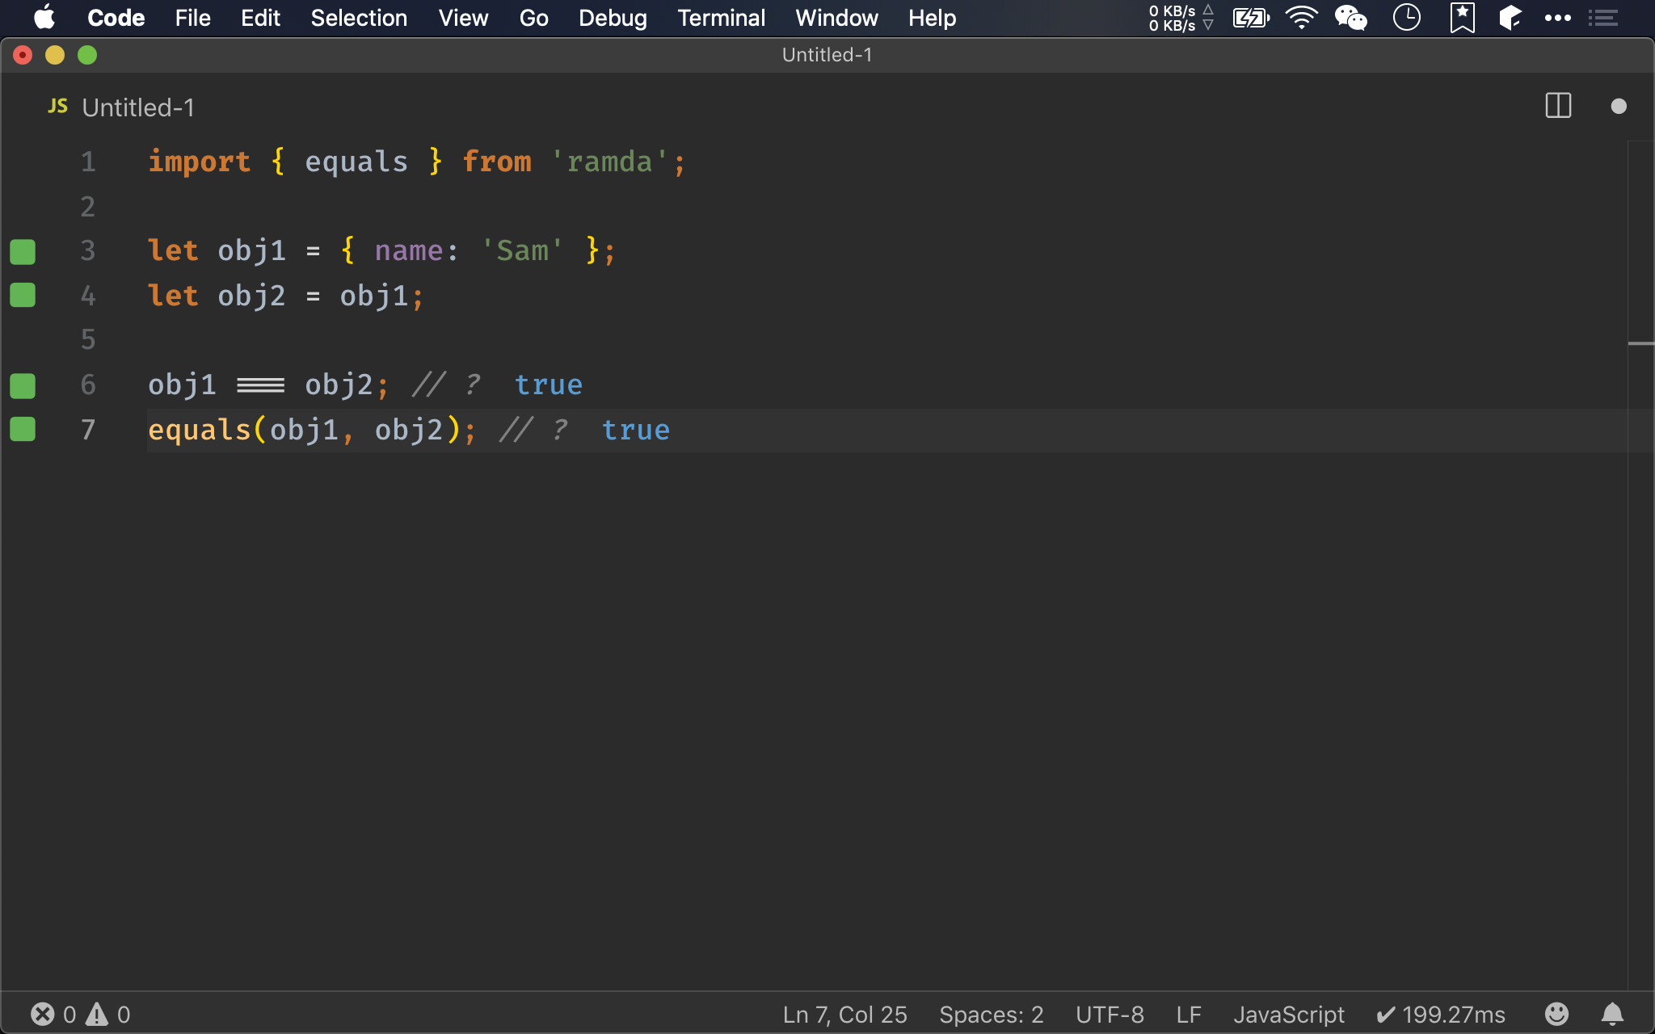Open the Debug menu
Screen dimensions: 1655x1034
click(613, 17)
